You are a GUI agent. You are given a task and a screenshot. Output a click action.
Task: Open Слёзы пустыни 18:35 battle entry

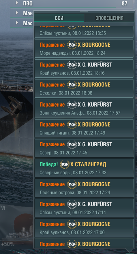pos(84,32)
